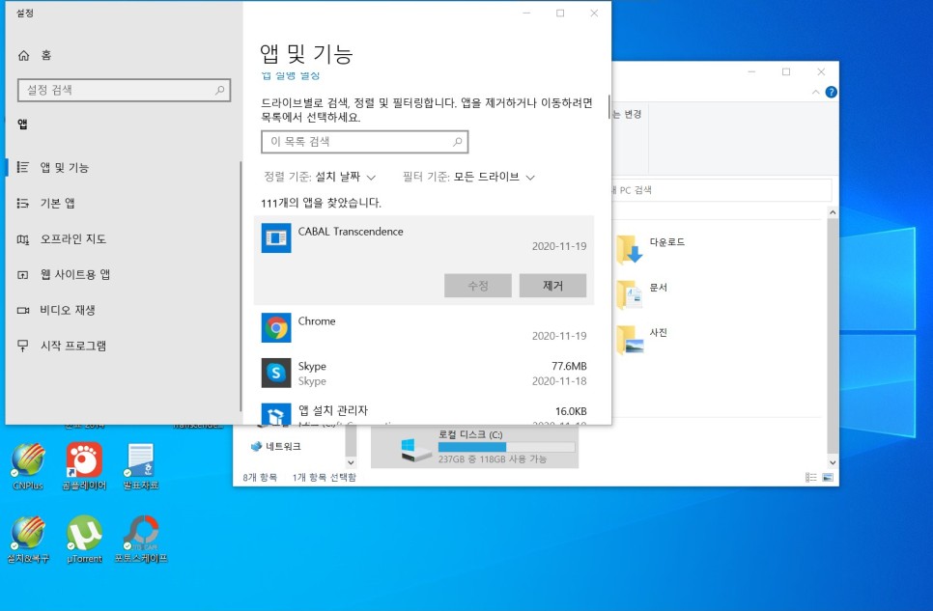The height and width of the screenshot is (611, 933).
Task: Select the Skype entry in the apps list
Action: (x=276, y=374)
